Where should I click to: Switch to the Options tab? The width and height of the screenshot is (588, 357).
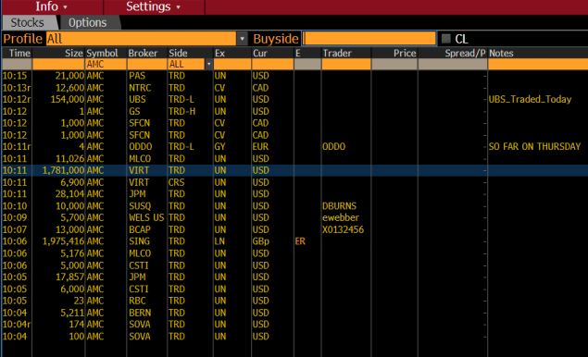[89, 22]
